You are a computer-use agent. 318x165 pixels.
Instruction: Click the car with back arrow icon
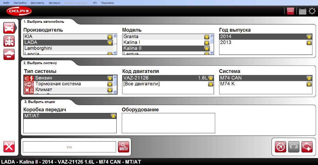coord(9,55)
